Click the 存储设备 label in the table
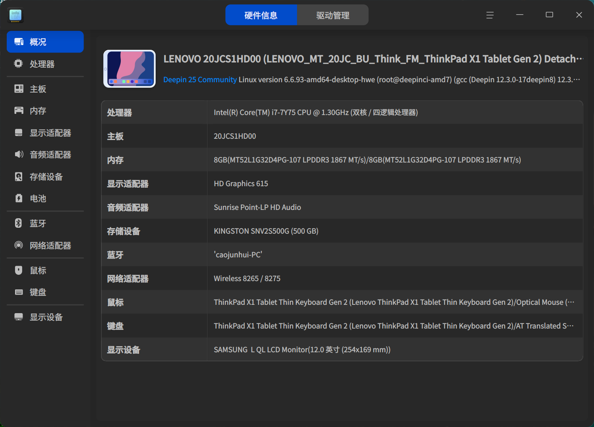Image resolution: width=594 pixels, height=427 pixels. (x=124, y=231)
